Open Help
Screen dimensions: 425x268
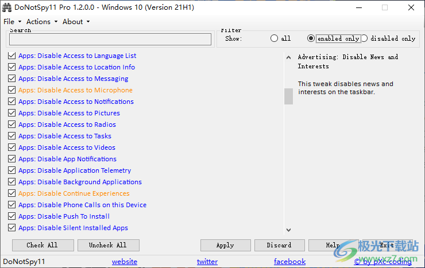(333, 245)
